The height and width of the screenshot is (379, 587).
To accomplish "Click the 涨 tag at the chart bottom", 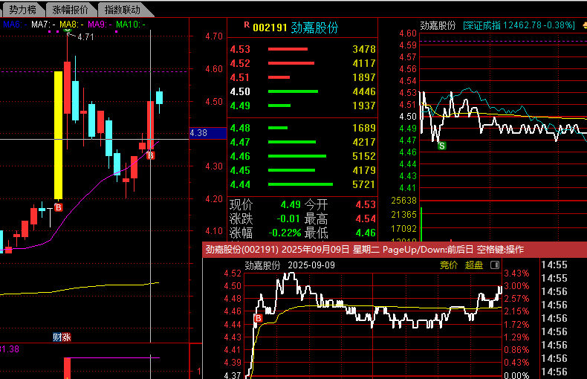I will [66, 337].
